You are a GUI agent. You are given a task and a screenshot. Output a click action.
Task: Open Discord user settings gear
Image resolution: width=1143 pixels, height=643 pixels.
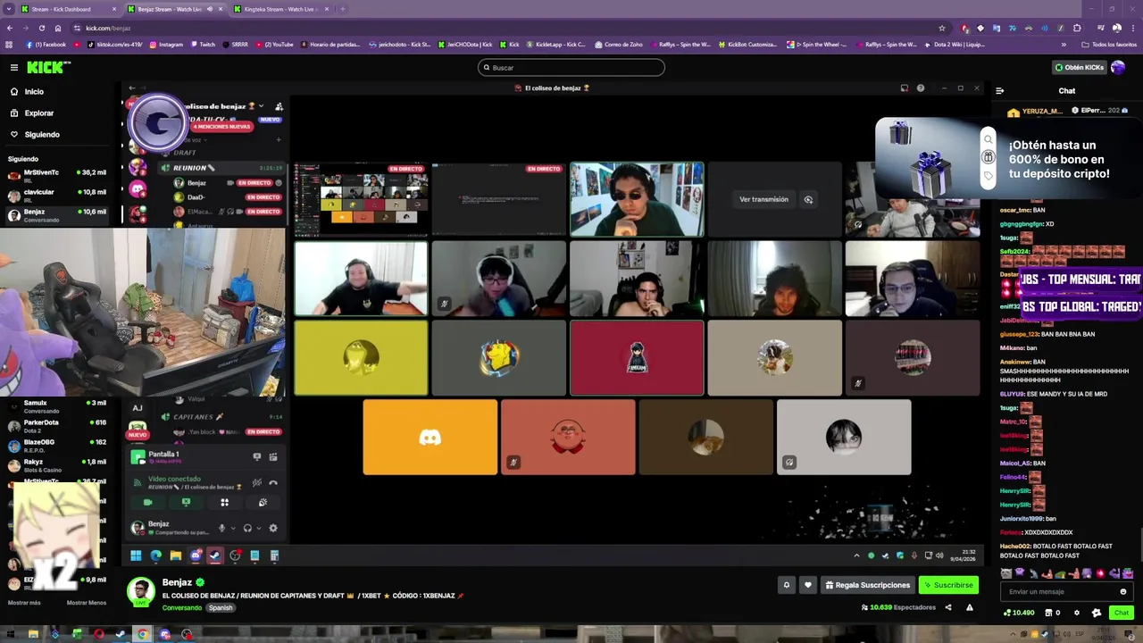(273, 528)
